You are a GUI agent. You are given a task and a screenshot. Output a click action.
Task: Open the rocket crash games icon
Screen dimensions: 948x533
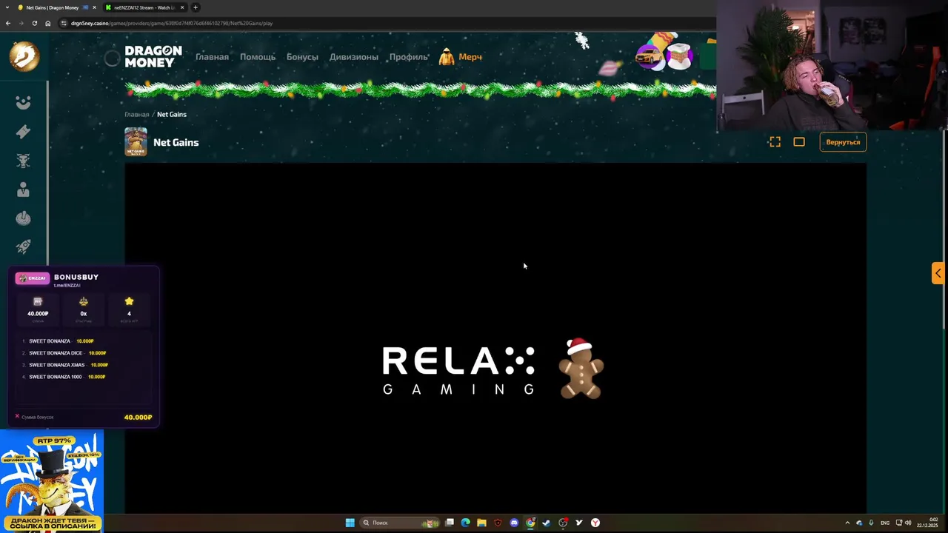pyautogui.click(x=23, y=247)
